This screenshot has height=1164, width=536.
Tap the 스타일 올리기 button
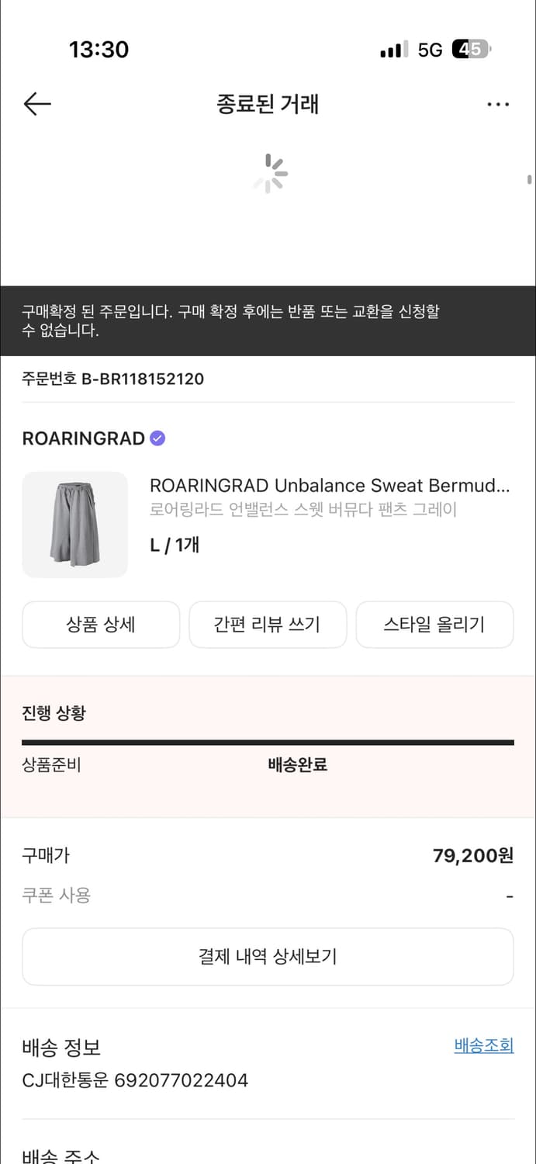click(434, 624)
